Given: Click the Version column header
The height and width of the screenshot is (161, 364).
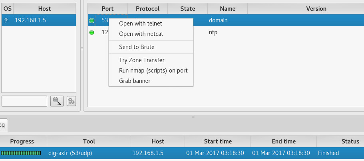Looking at the screenshot, I should point(316,9).
